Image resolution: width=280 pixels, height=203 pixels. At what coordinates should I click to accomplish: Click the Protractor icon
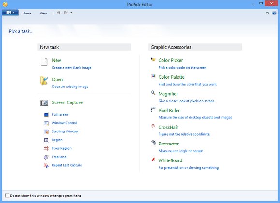(x=153, y=143)
